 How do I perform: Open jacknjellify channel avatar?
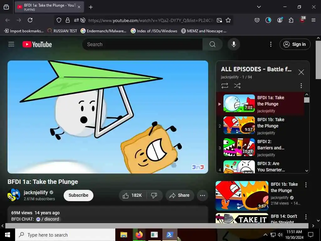(x=14, y=195)
